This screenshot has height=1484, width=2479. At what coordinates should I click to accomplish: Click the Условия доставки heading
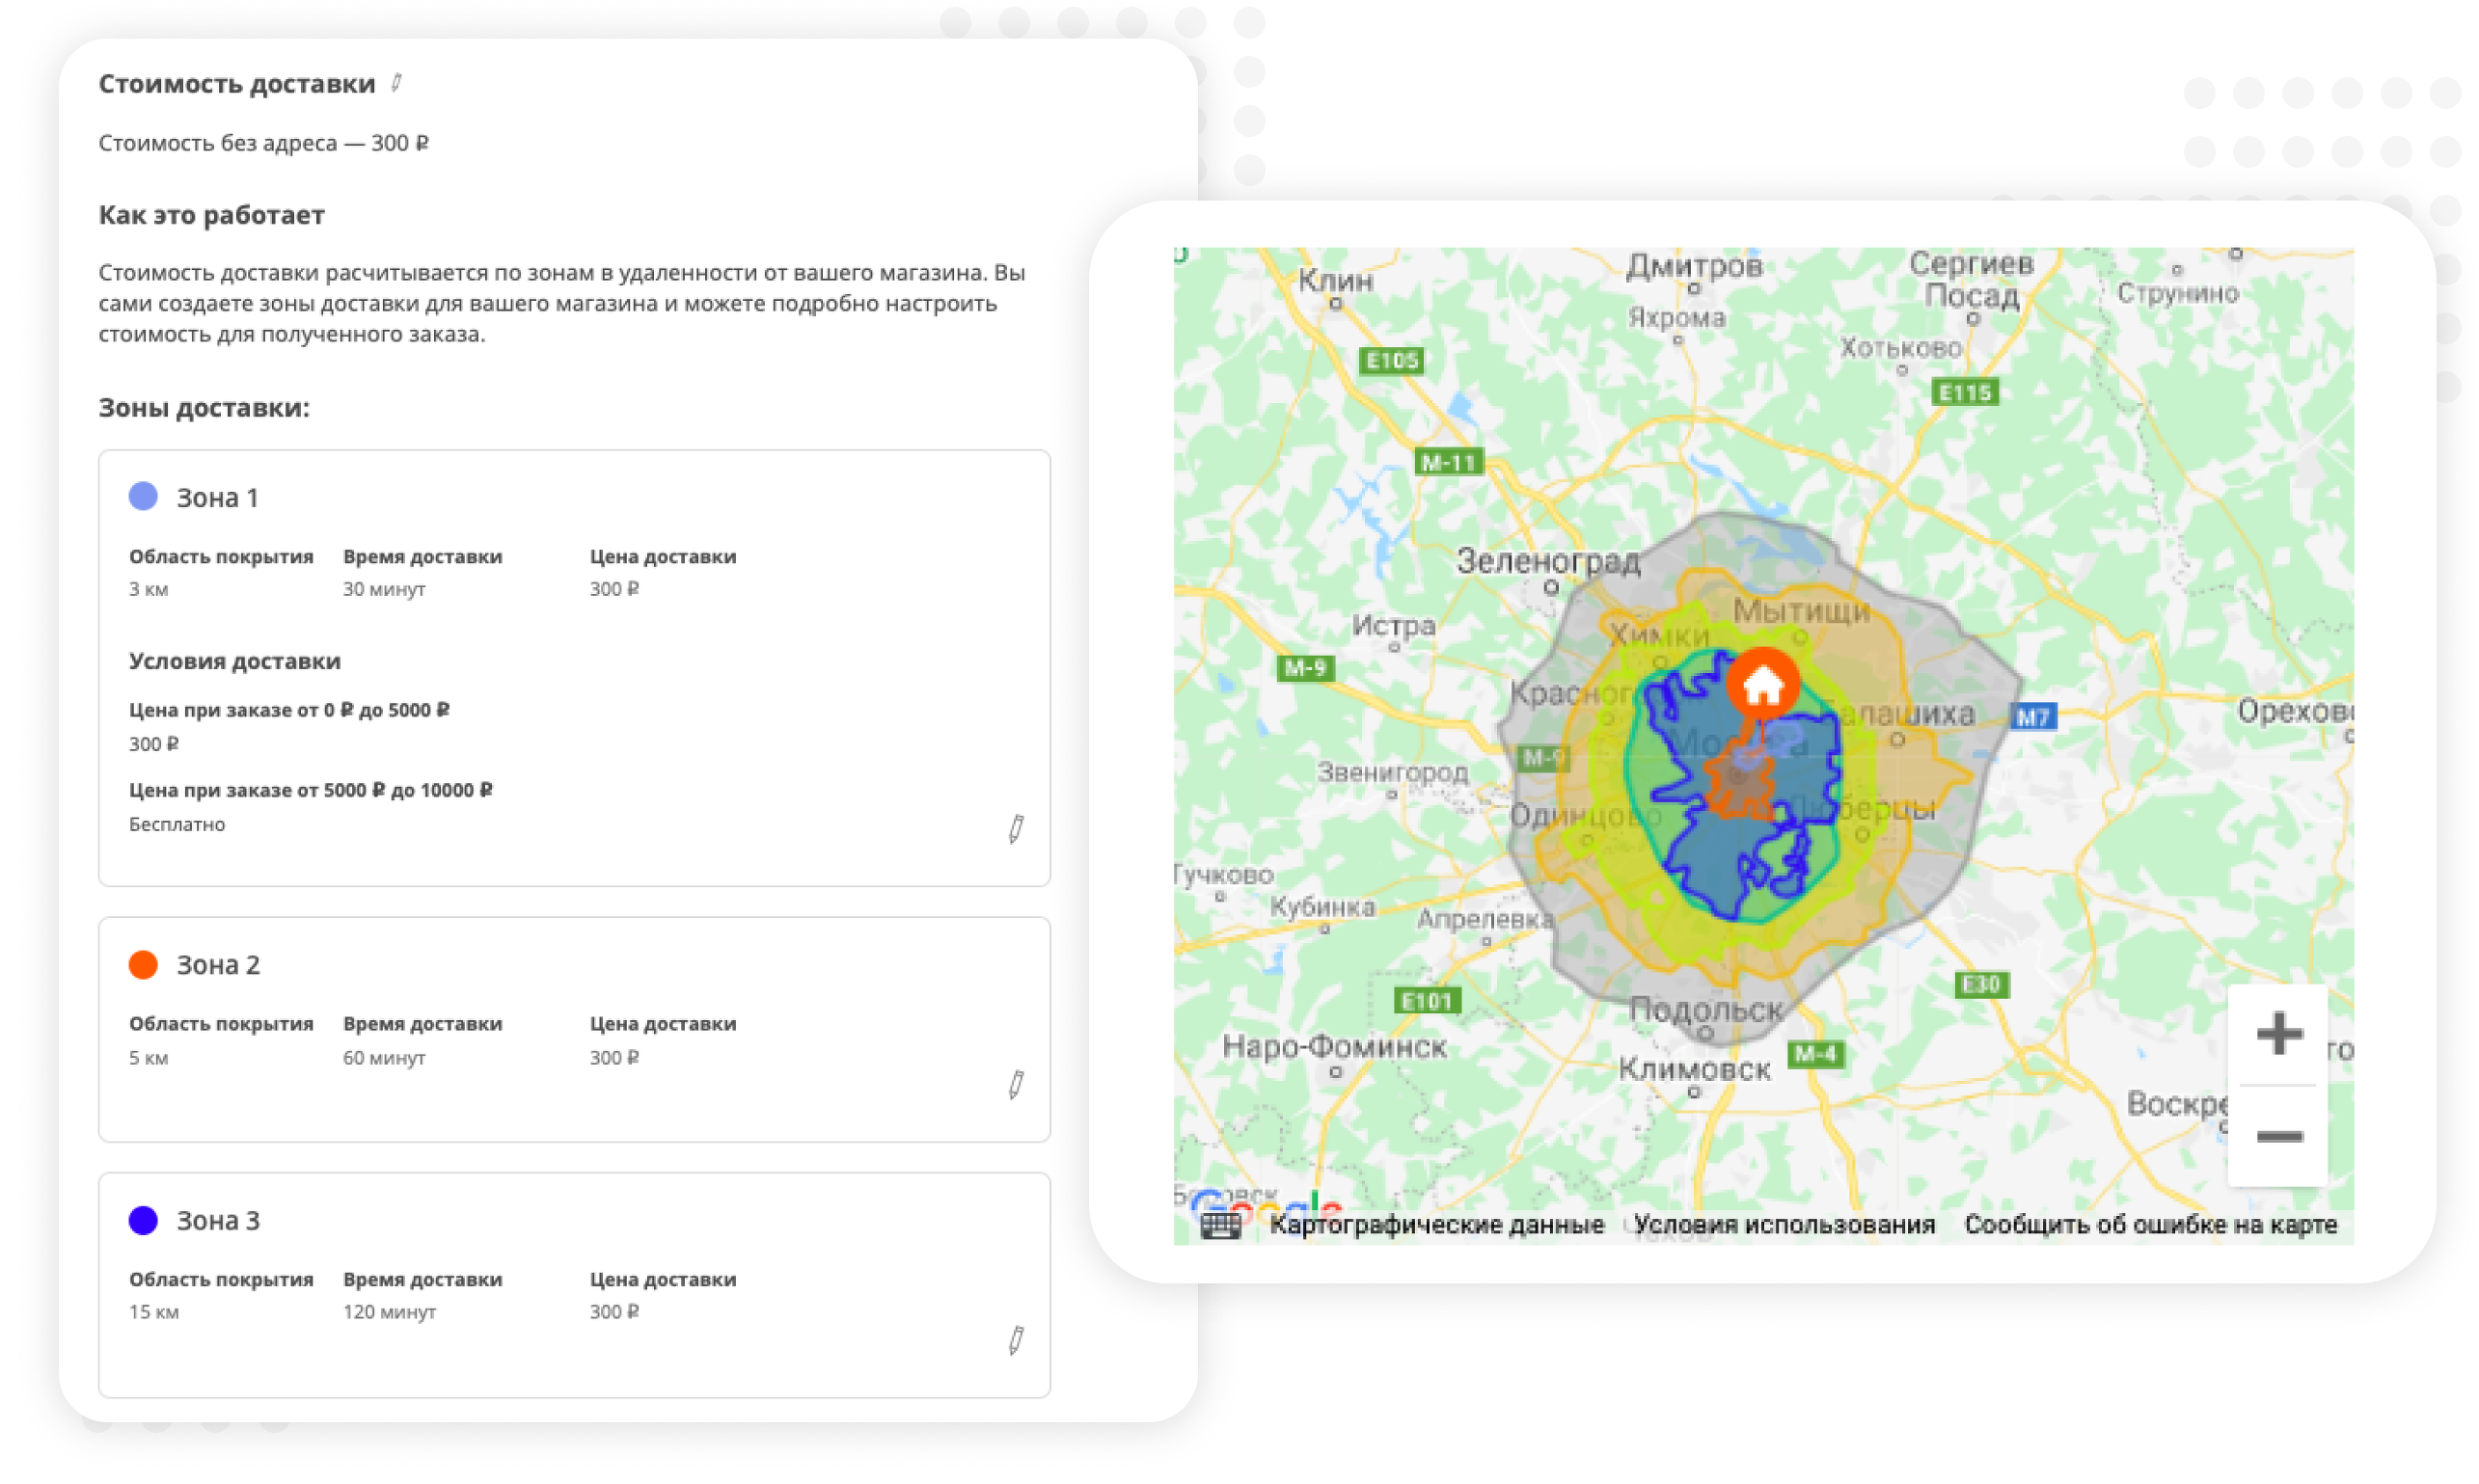(235, 661)
